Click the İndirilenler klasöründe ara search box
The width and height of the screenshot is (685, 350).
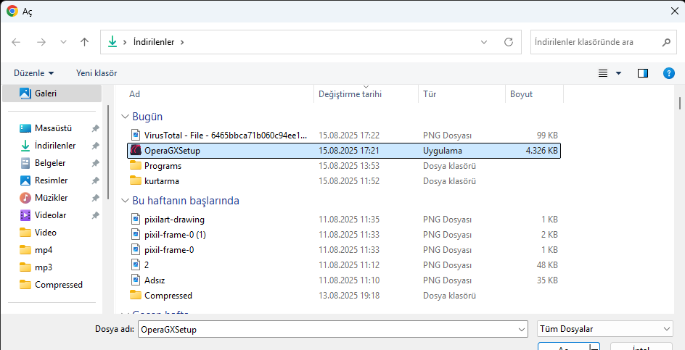pos(595,42)
